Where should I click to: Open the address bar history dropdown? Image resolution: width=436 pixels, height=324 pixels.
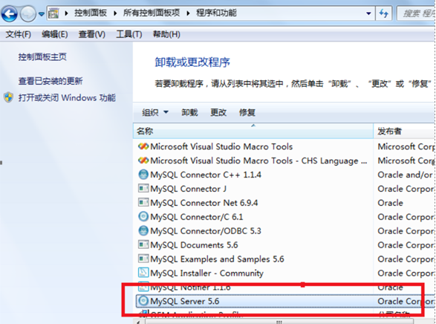click(x=368, y=13)
